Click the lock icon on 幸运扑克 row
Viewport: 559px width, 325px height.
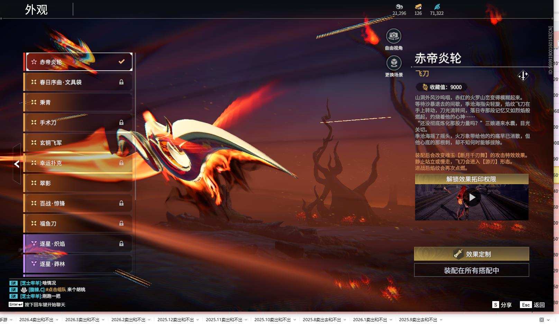(x=121, y=163)
